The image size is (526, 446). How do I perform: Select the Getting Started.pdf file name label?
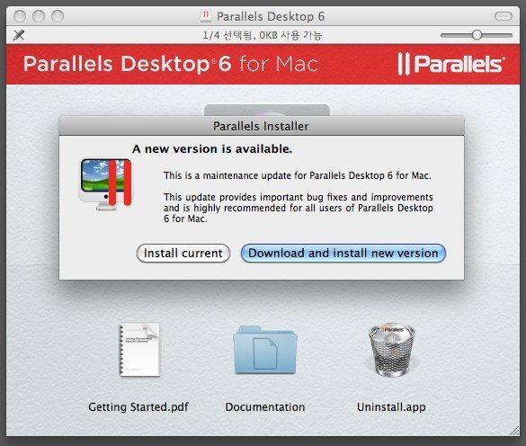tap(138, 406)
